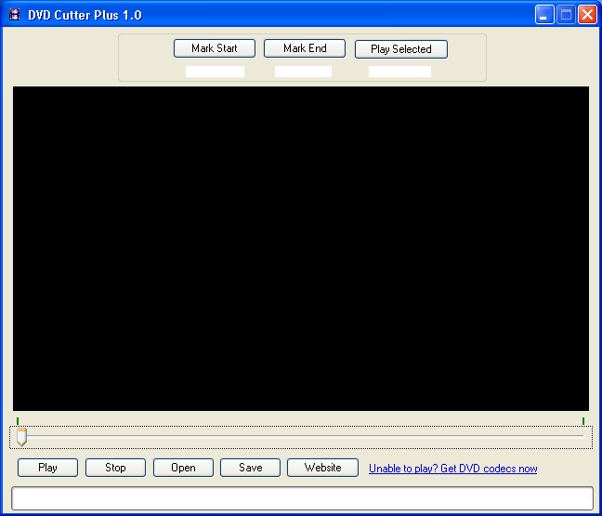Save the cut clip

tap(250, 468)
